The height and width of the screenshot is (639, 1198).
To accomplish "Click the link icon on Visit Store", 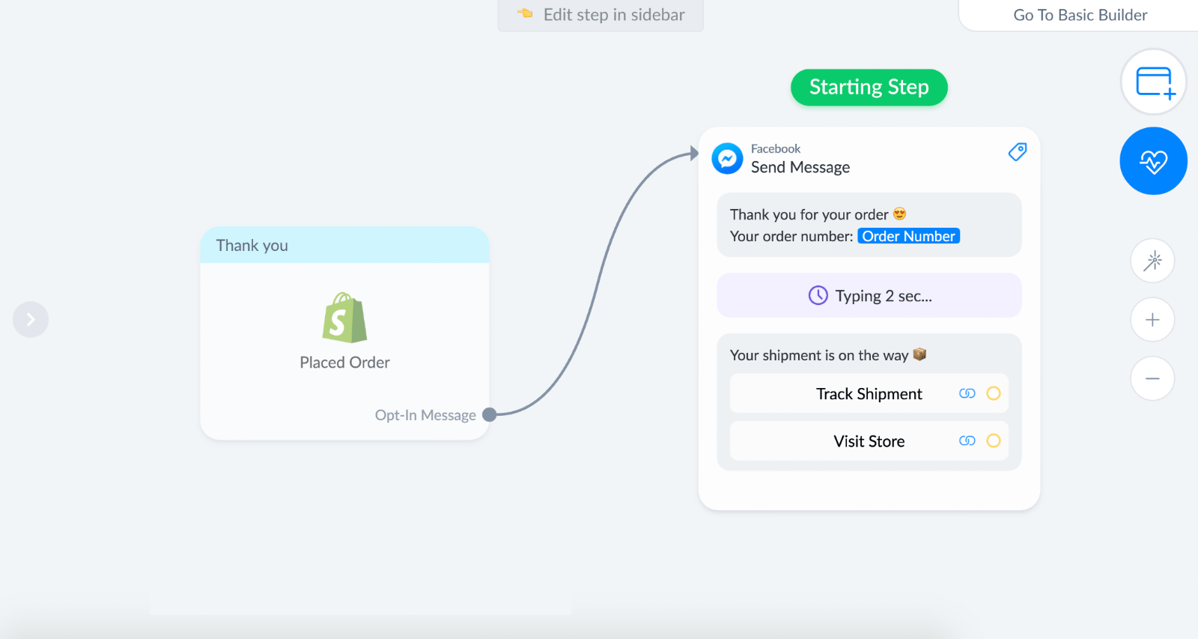I will point(967,441).
